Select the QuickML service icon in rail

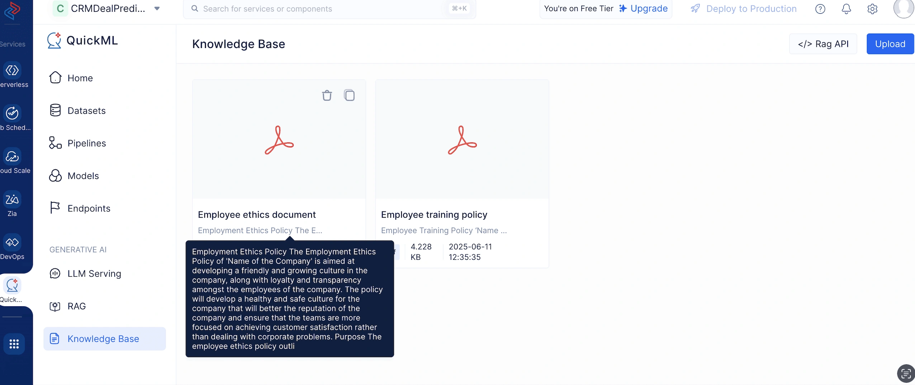12,285
